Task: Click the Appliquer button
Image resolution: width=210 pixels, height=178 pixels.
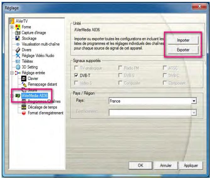Action: (191, 165)
